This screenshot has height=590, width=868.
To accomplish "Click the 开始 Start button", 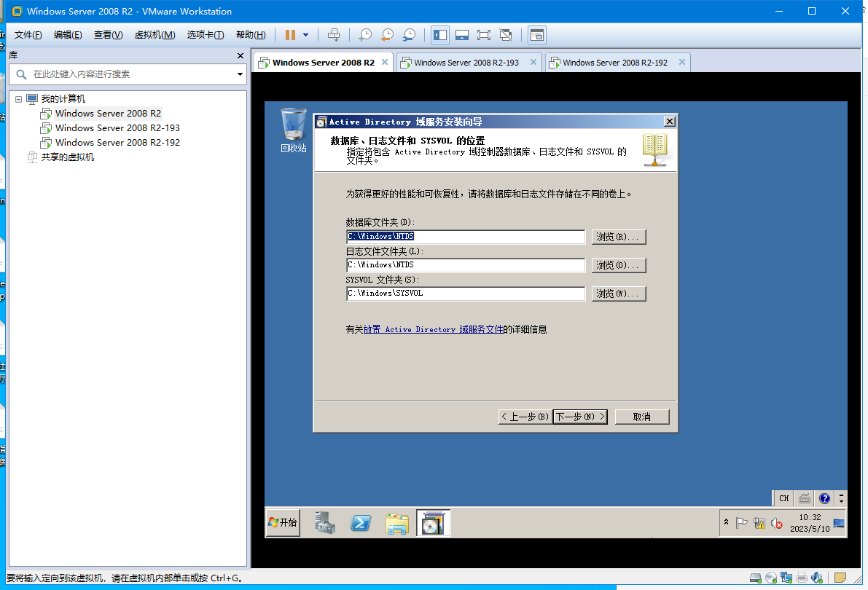I will click(283, 522).
